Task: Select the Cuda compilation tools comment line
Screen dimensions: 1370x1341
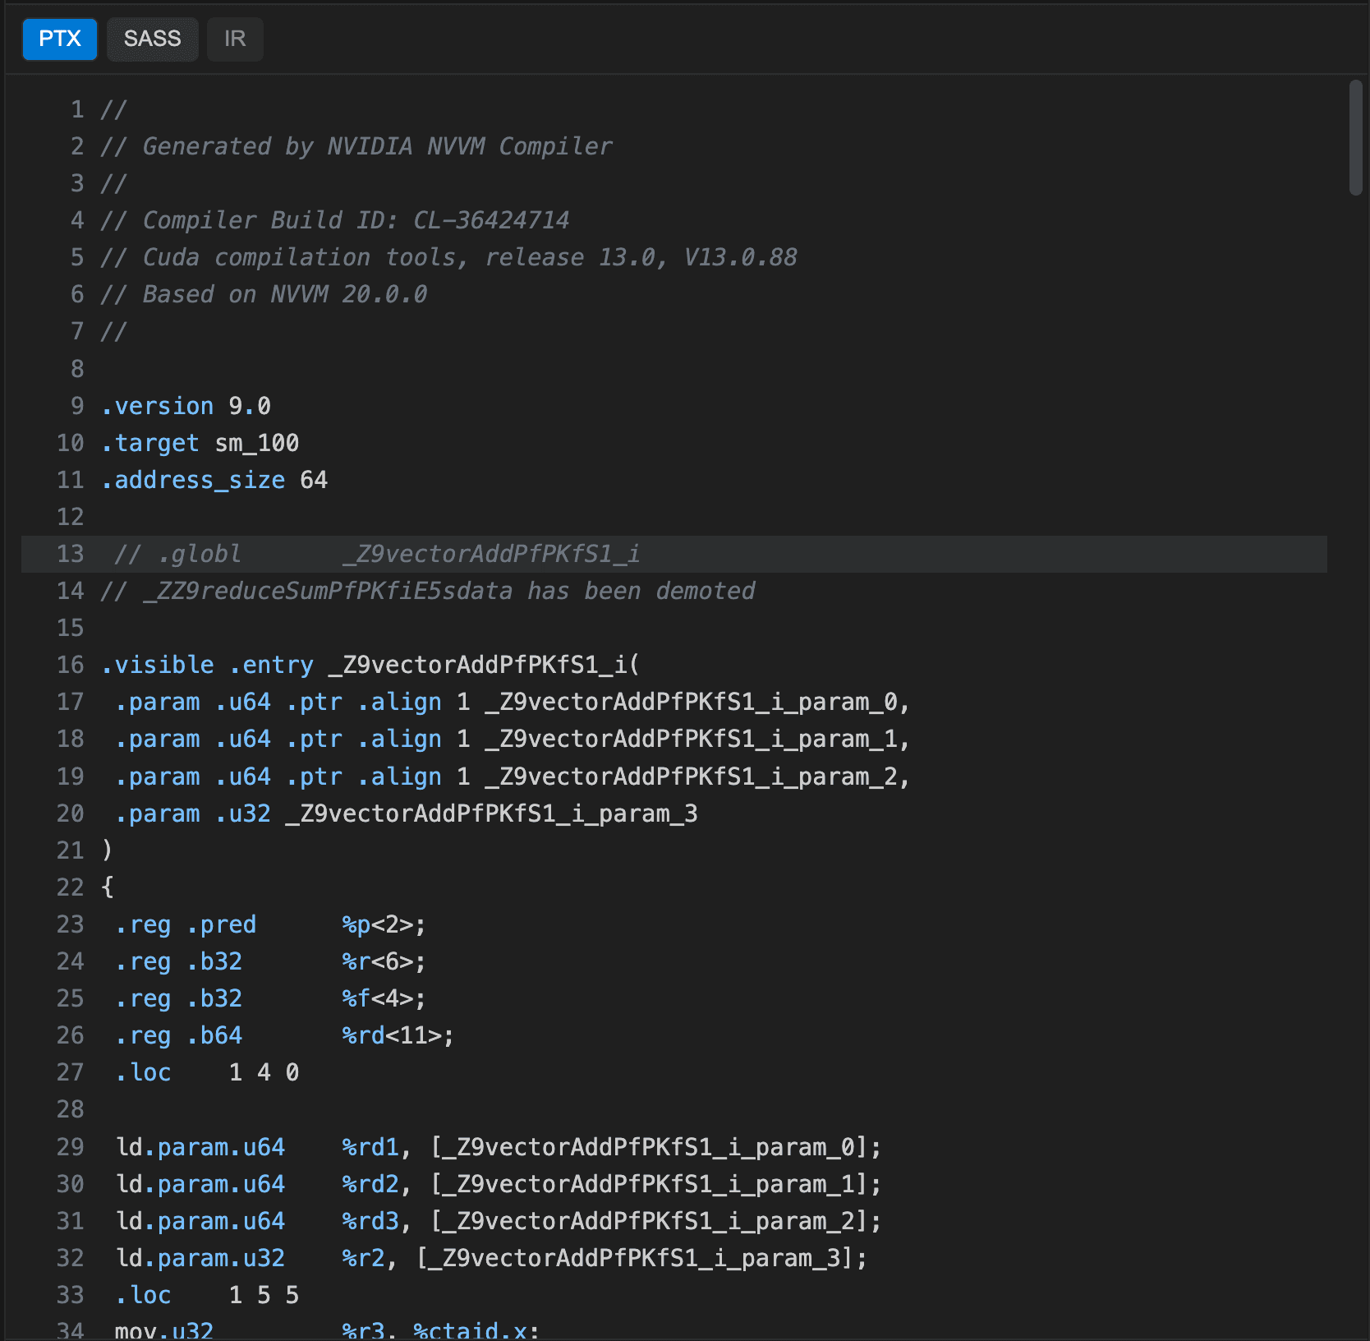Action: (x=448, y=257)
